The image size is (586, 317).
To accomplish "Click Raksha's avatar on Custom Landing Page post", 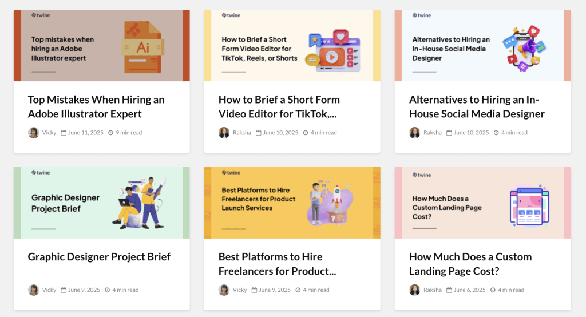I will [x=415, y=290].
